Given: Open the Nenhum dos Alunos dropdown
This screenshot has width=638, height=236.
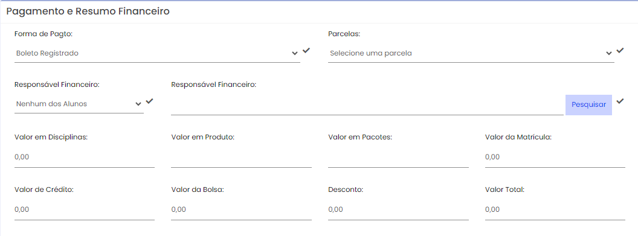Looking at the screenshot, I should 79,104.
